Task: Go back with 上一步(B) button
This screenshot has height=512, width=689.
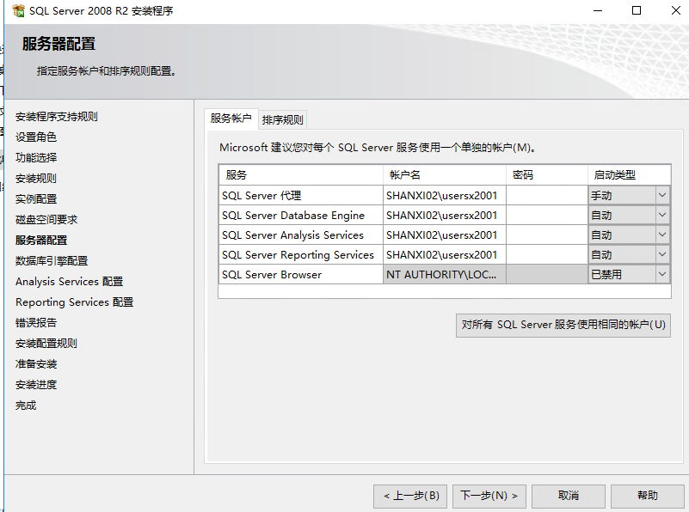Action: point(410,497)
